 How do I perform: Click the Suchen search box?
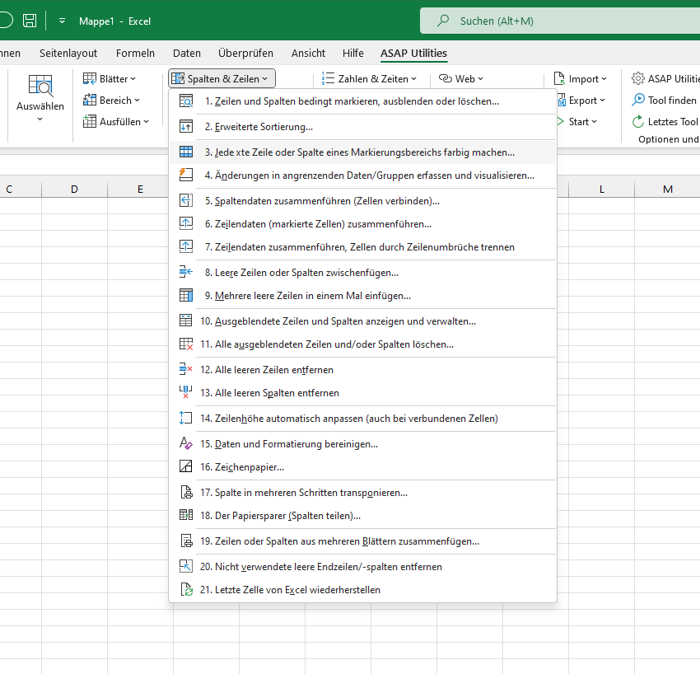pos(560,21)
